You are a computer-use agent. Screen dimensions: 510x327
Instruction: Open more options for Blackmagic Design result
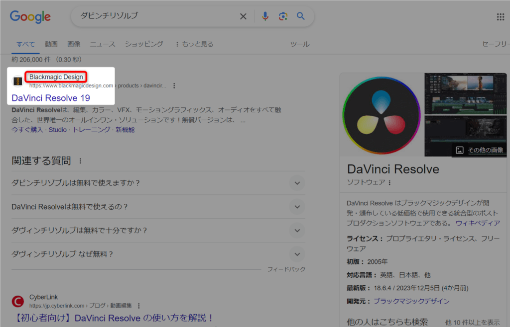coord(174,85)
